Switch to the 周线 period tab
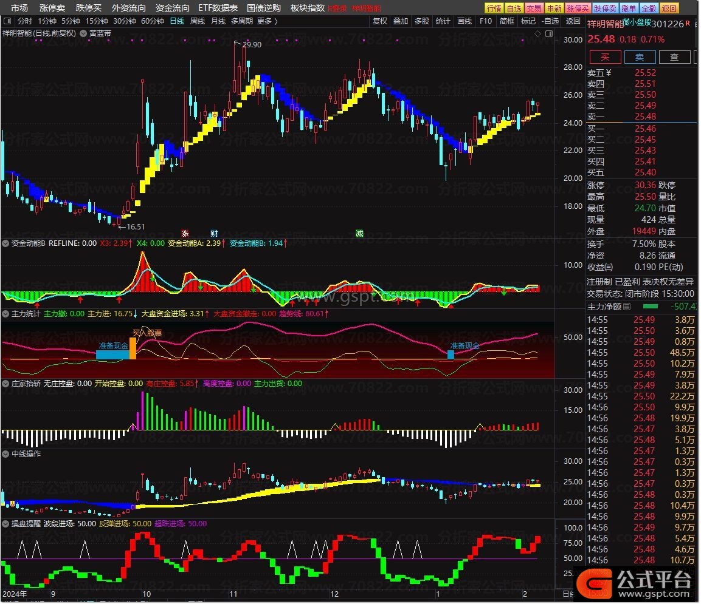Viewport: 701px width, 604px height. pyautogui.click(x=198, y=21)
